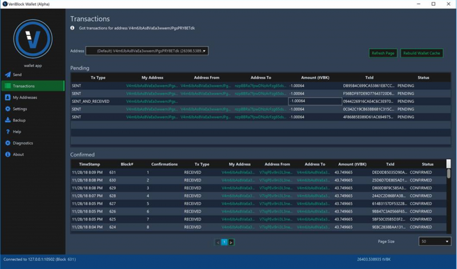The image size is (457, 269).
Task: Sort Pending table by Tx Type header
Action: point(98,78)
